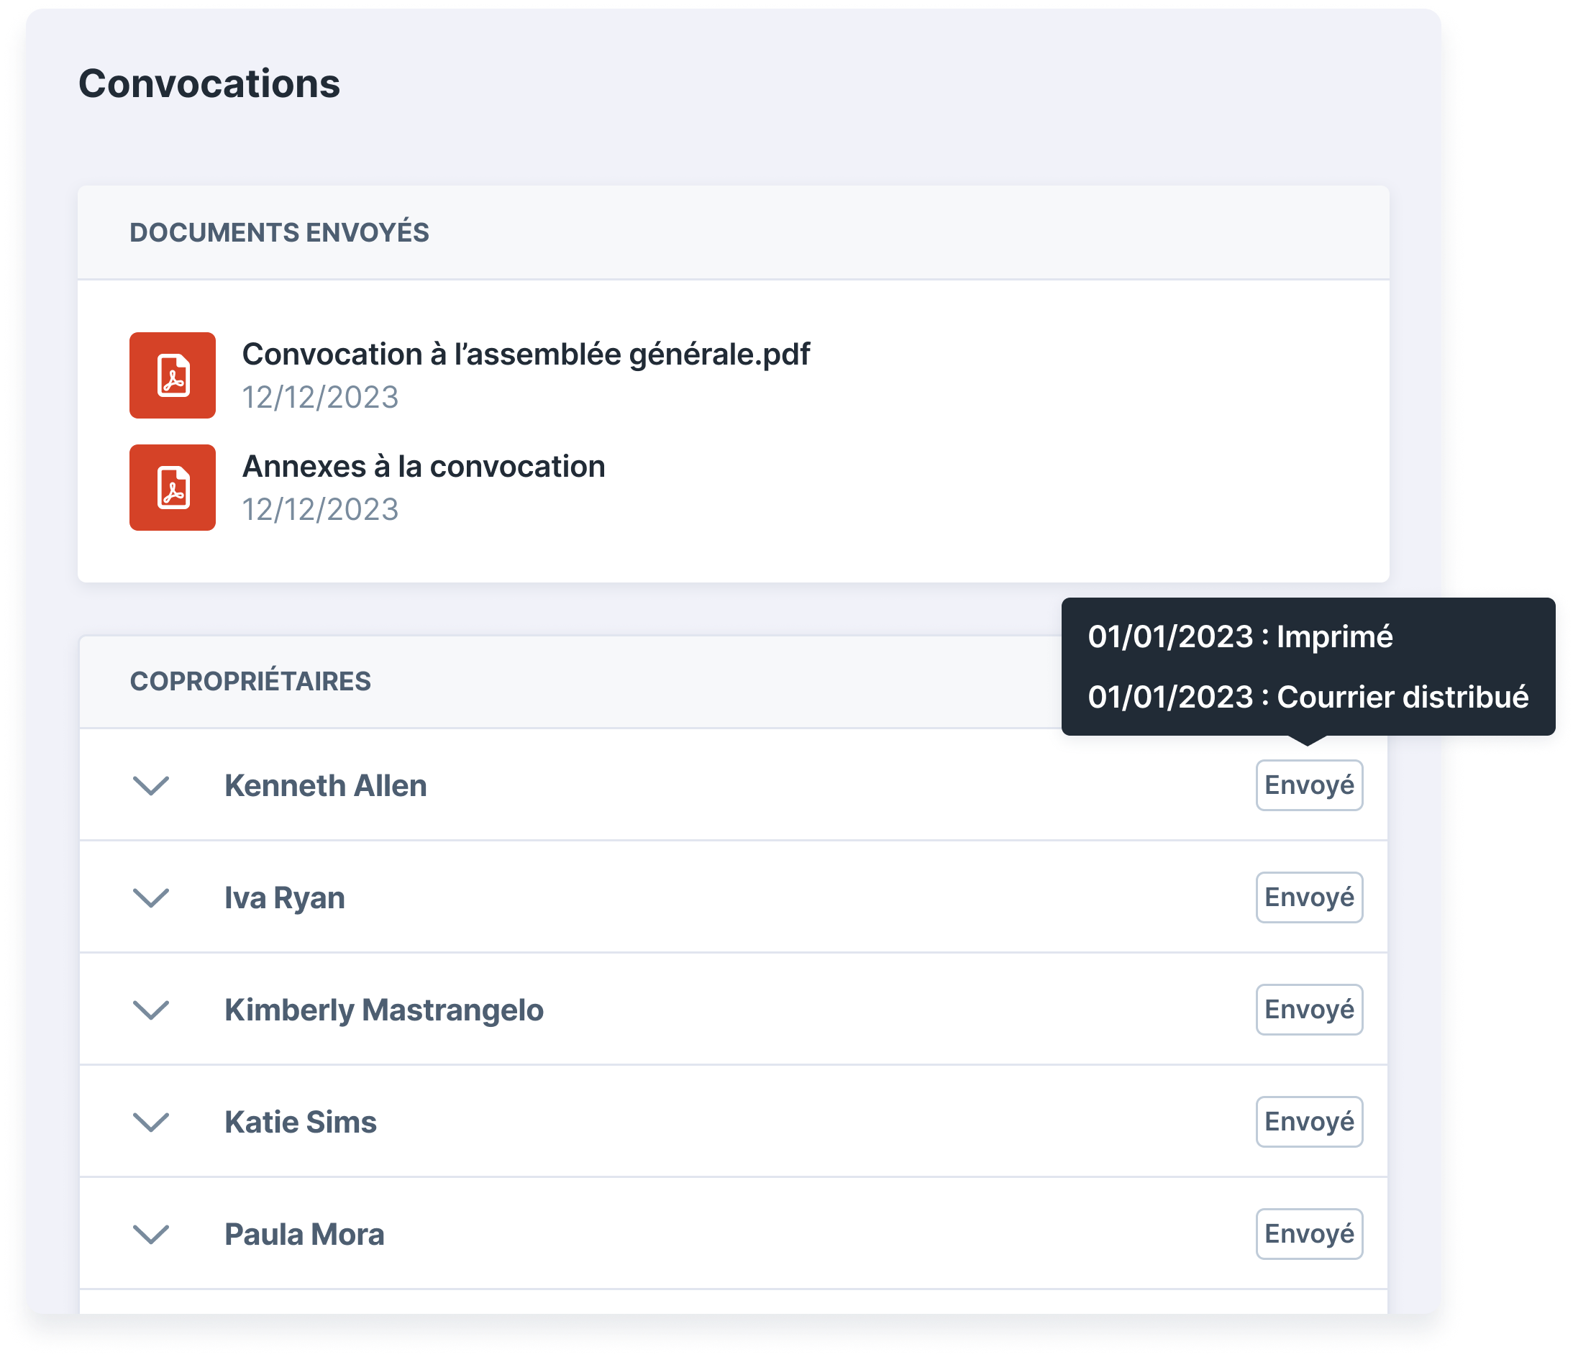
Task: Click the Envoyé badge for Kenneth Allen
Action: point(1309,785)
